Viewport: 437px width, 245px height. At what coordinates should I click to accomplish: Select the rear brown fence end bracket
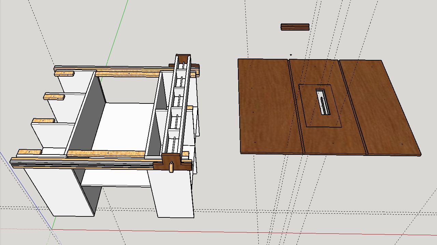(x=184, y=60)
